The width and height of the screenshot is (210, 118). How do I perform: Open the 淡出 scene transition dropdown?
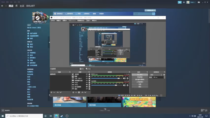point(156,75)
